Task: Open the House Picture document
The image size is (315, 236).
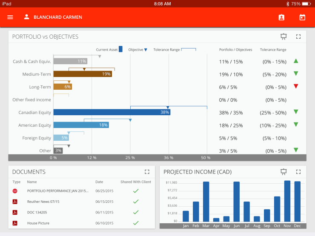Action: click(x=38, y=223)
